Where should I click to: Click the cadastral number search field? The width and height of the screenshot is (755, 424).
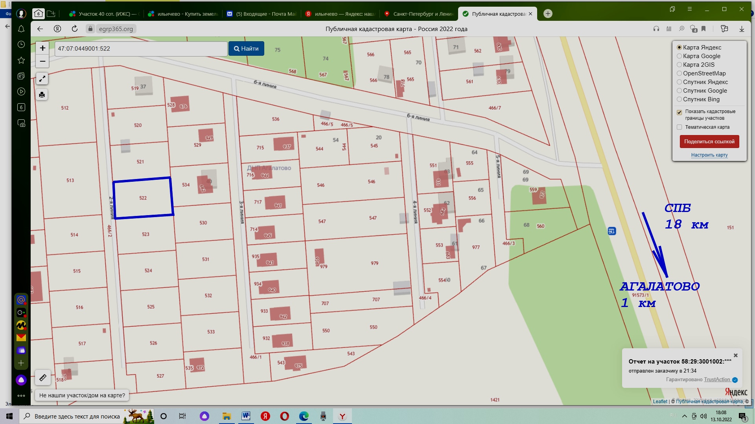pyautogui.click(x=140, y=49)
